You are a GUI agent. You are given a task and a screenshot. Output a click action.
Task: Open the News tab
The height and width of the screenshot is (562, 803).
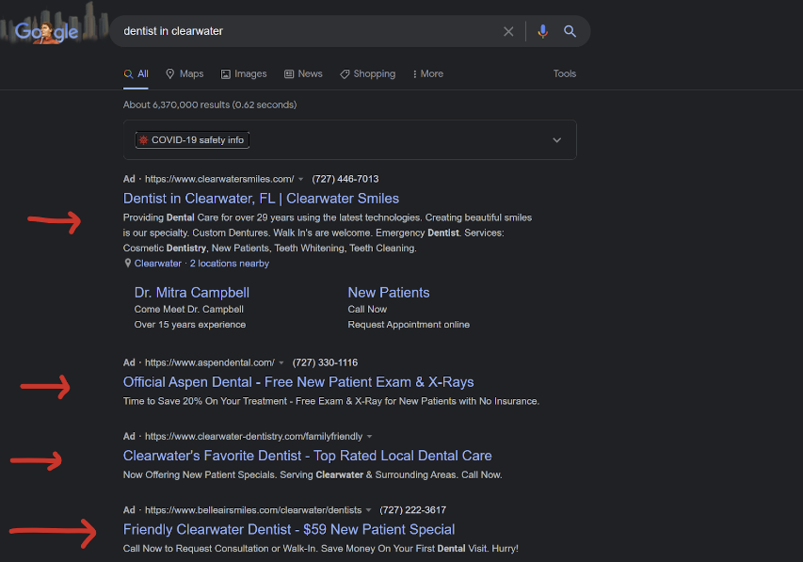[x=303, y=73]
